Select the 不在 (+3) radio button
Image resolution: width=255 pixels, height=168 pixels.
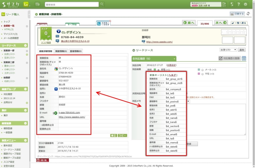point(203,74)
